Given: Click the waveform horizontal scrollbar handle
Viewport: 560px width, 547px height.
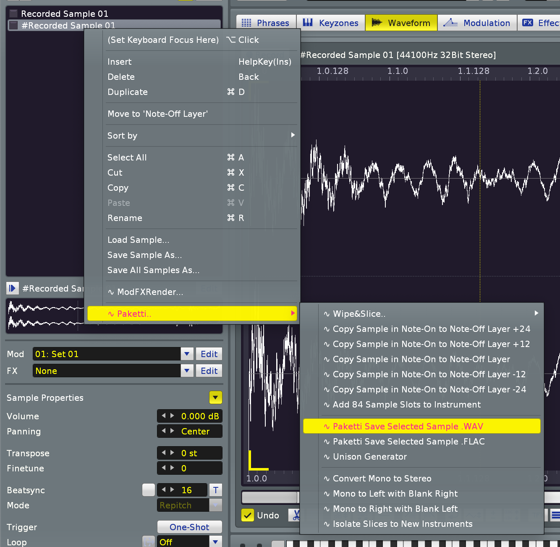Looking at the screenshot, I should [x=270, y=497].
